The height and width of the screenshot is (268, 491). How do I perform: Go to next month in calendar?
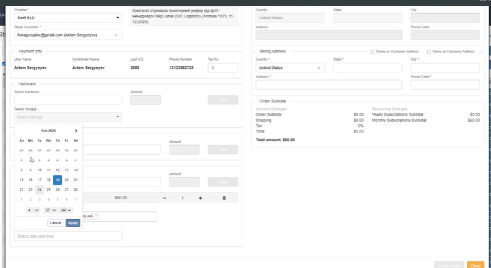(x=76, y=131)
